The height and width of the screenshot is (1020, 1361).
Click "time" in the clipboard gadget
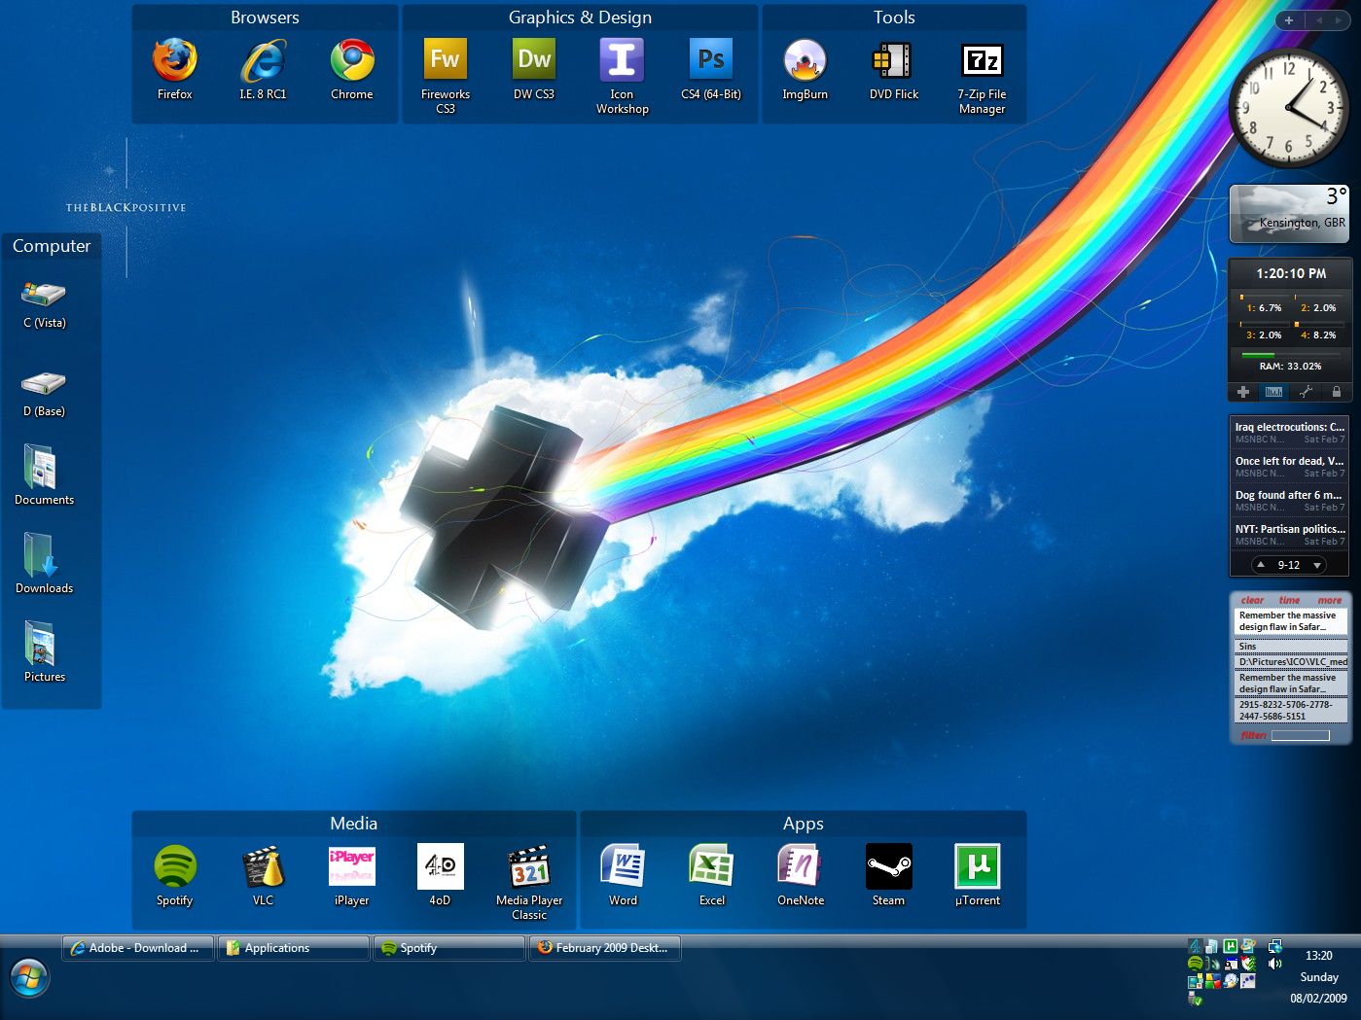pos(1290,600)
